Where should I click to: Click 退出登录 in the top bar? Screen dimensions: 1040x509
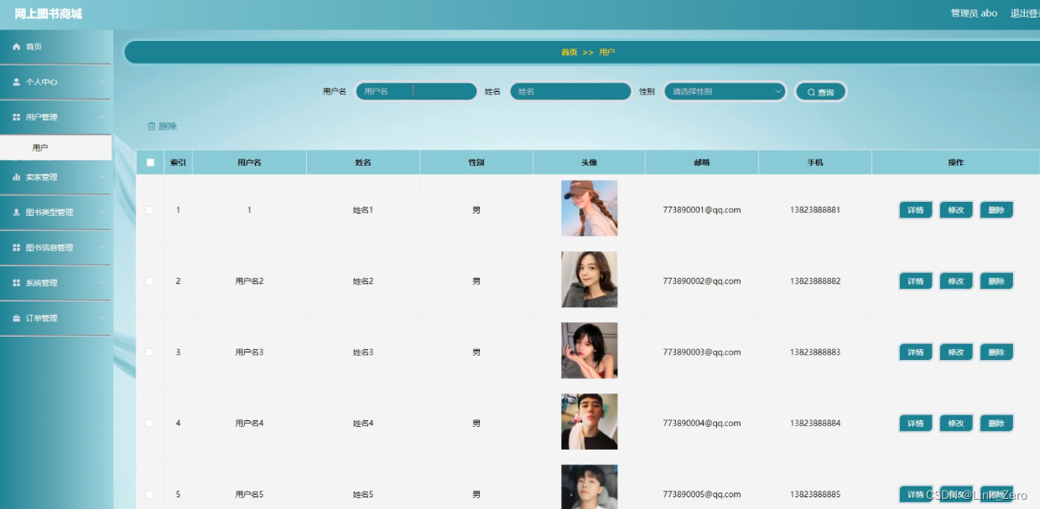point(1026,13)
